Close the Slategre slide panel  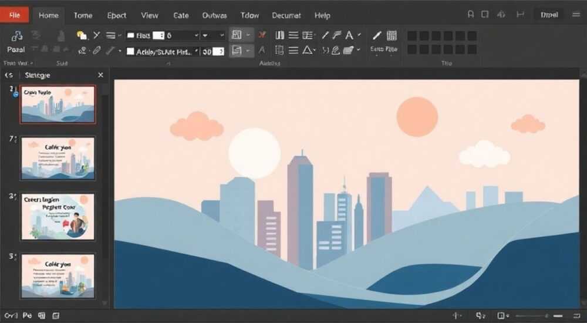point(100,75)
